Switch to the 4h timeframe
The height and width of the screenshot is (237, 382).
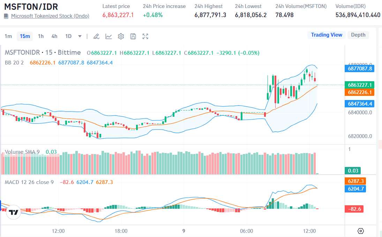[54, 36]
